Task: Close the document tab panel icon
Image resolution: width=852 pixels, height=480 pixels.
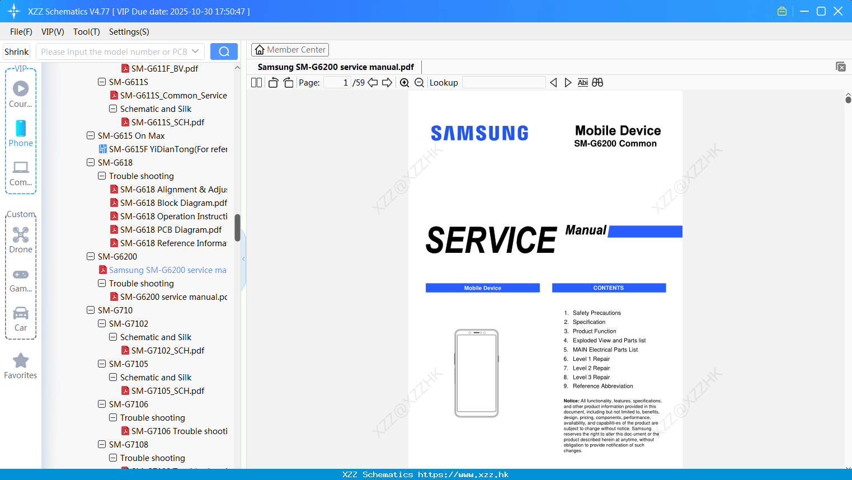Action: coord(841,67)
